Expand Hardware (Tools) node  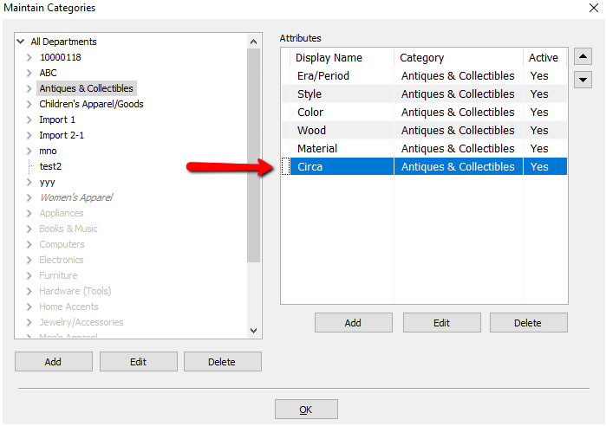point(29,291)
